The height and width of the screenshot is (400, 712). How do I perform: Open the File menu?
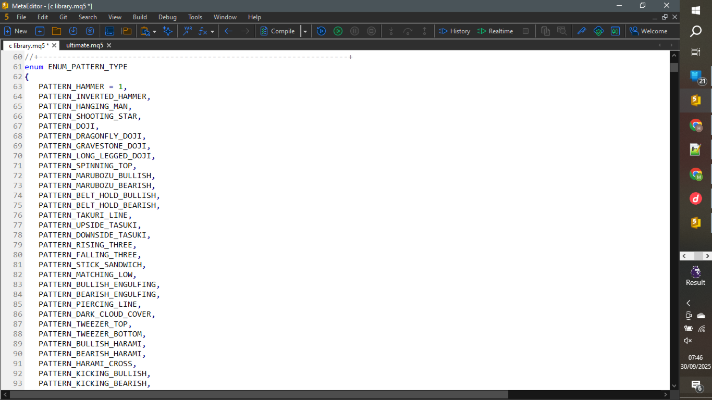click(x=21, y=17)
